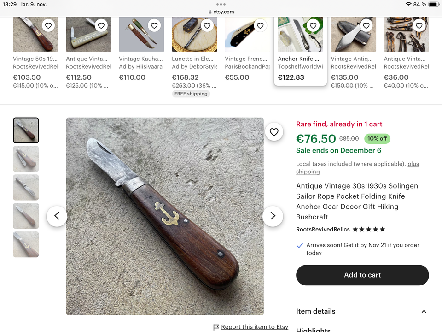Add the Solingen knife to cart
Viewport: 442px width, 332px height.
pyautogui.click(x=362, y=275)
